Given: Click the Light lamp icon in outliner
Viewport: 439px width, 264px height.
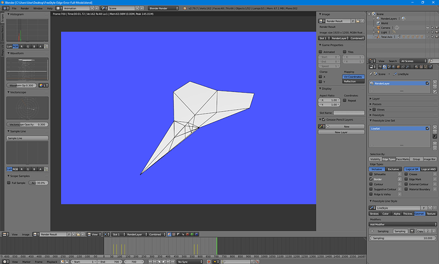Looking at the screenshot, I should coord(379,32).
